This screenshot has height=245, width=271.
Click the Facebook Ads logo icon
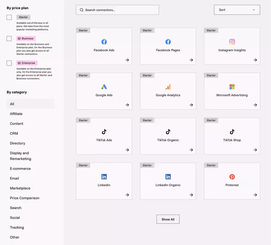[x=104, y=42]
